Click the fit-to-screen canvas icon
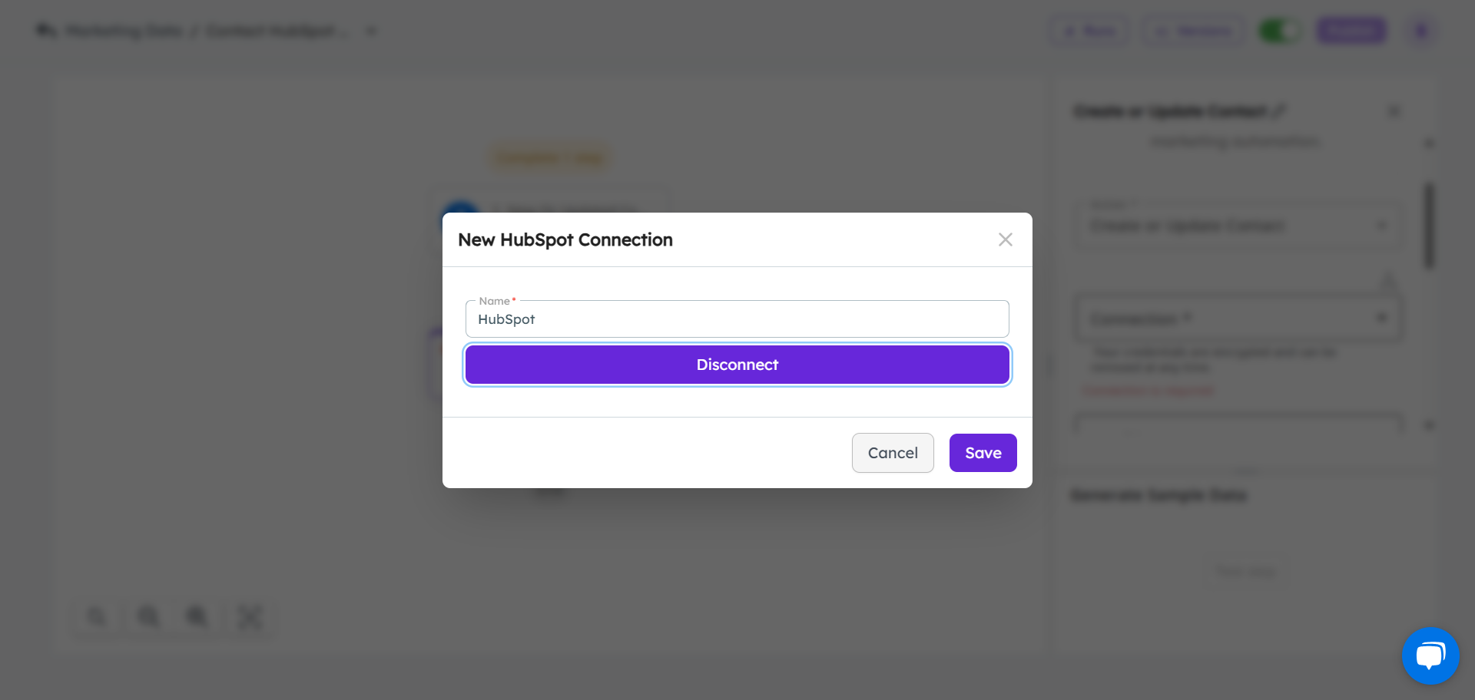1475x700 pixels. click(x=250, y=617)
